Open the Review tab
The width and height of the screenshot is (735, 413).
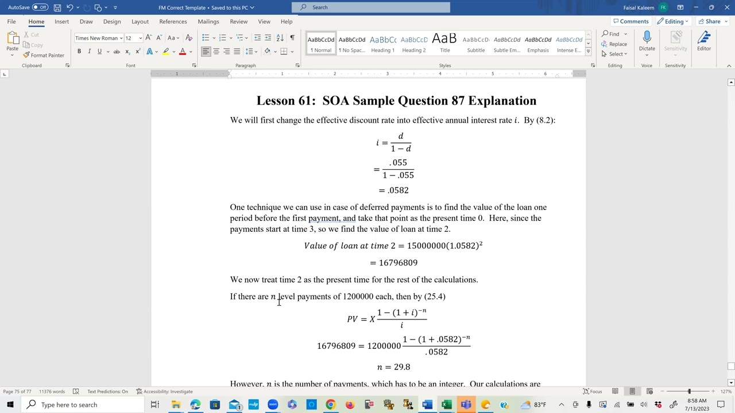click(x=239, y=21)
